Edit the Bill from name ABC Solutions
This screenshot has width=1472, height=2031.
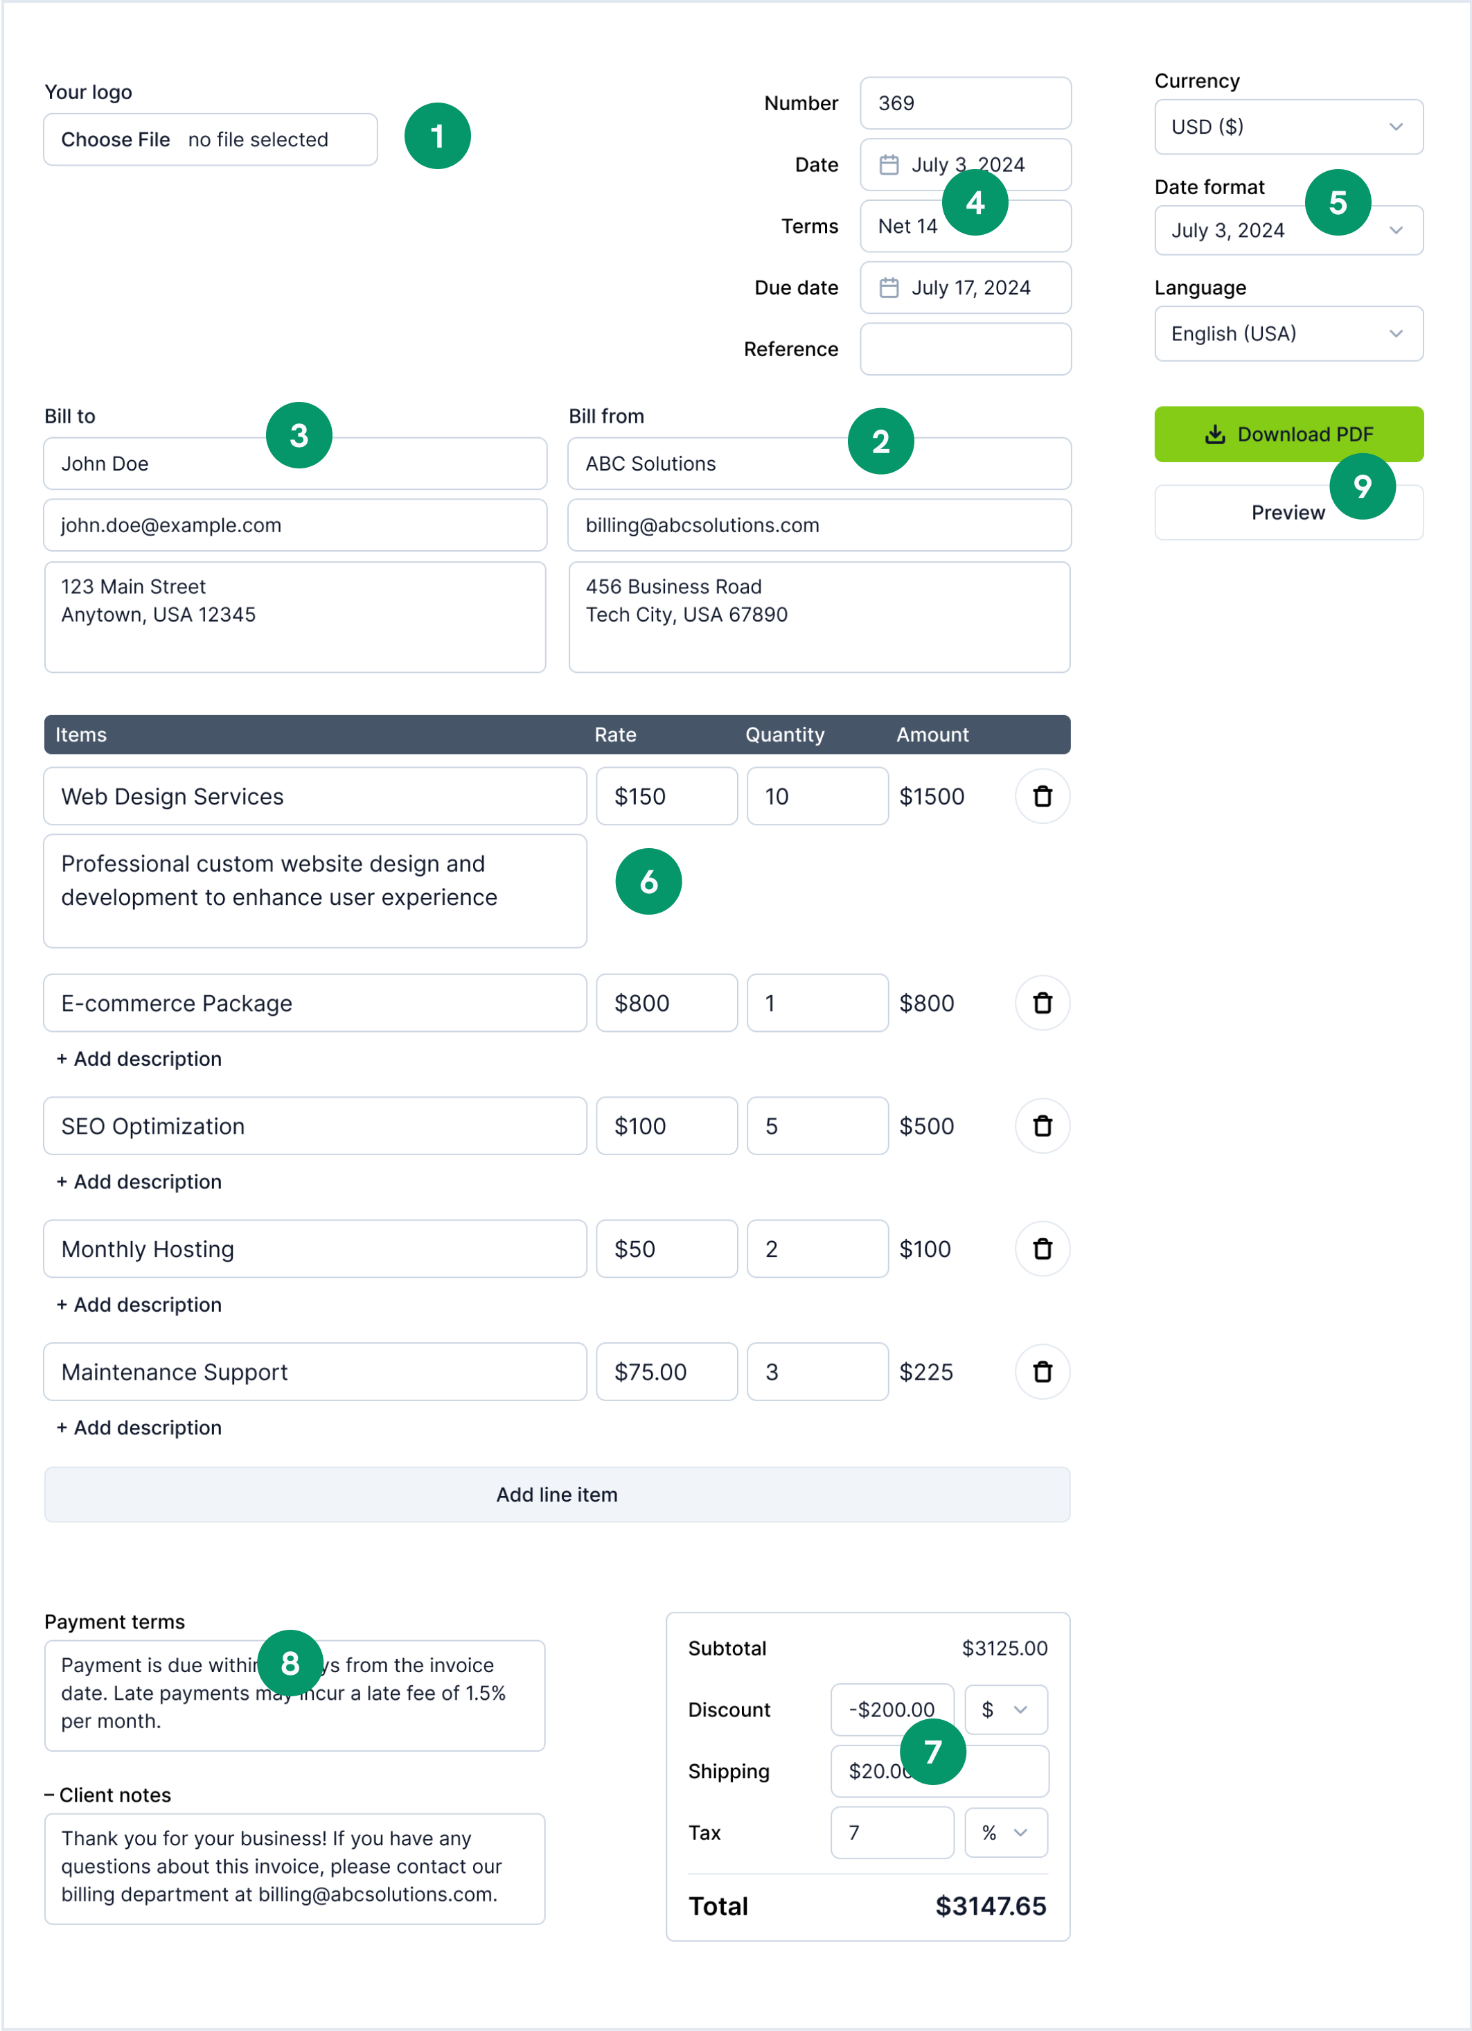coord(819,464)
